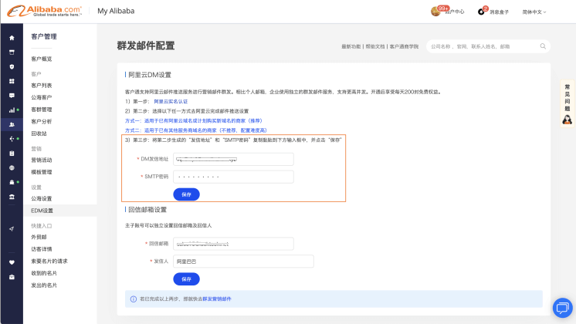Click 保存 button under 发信人 field
This screenshot has width=576, height=324.
pyautogui.click(x=186, y=279)
